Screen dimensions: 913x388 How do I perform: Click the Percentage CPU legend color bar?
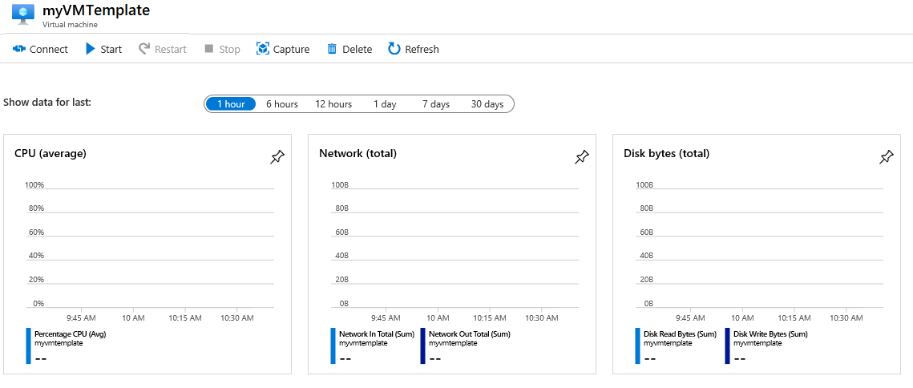28,346
